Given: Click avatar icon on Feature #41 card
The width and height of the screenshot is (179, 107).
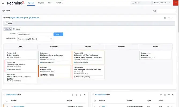Looking at the screenshot, I should [41, 62].
